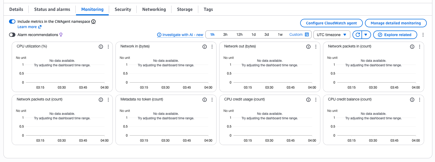Select the 3h time range
Viewport: 435px width, 162px height.
[225, 35]
